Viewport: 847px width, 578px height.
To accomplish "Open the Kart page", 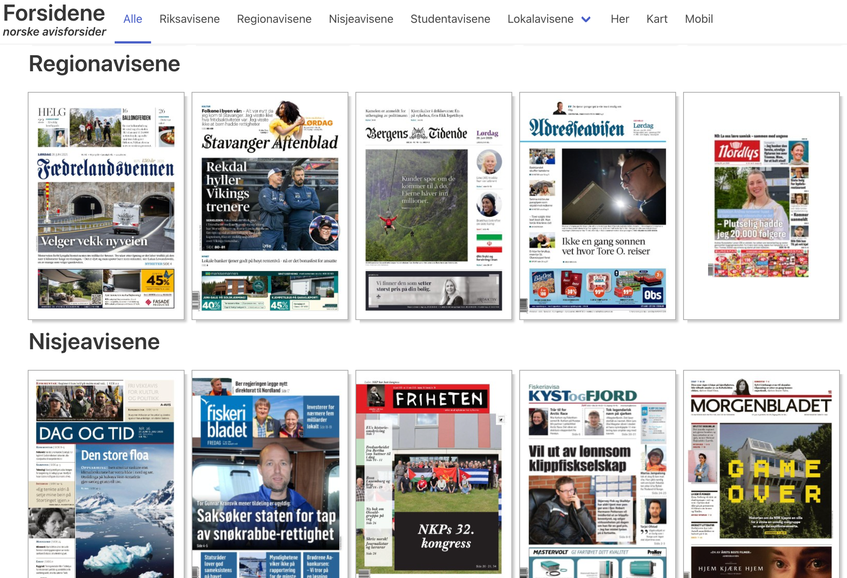I will click(657, 19).
